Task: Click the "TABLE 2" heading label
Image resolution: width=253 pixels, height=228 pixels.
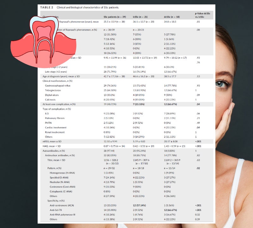Action: [x=46, y=7]
